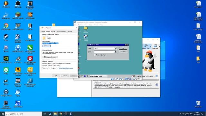Image resolution: width=206 pixels, height=116 pixels.
Task: Open the Epic Games Launcher shortcut
Action: coord(18,82)
